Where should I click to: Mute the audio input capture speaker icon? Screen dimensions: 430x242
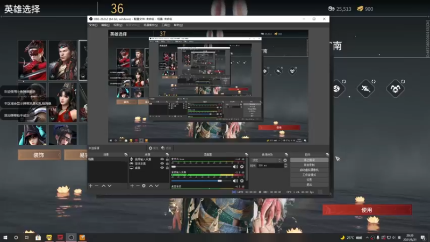coord(235,181)
